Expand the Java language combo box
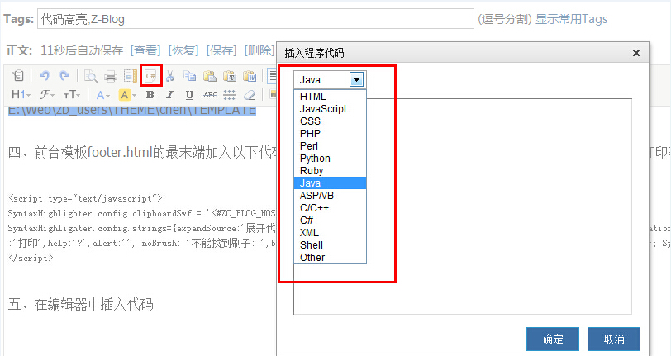Viewport: 671px width, 356px height. pos(356,79)
